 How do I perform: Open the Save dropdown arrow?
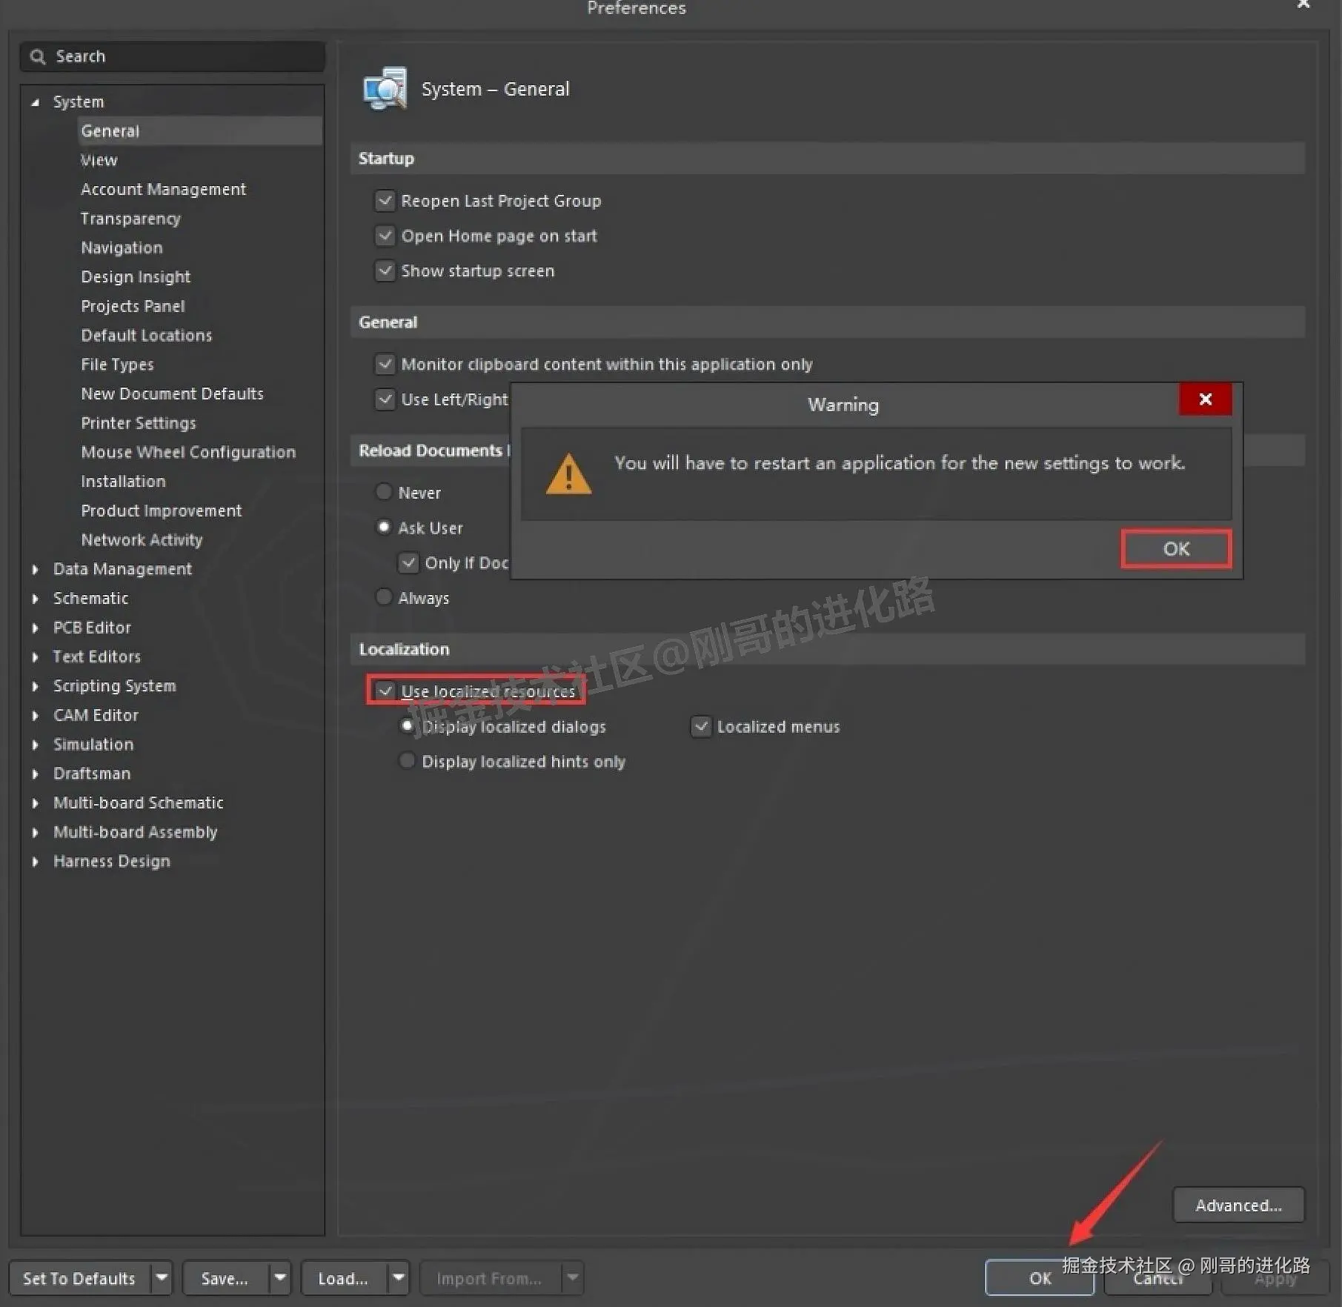(x=280, y=1277)
